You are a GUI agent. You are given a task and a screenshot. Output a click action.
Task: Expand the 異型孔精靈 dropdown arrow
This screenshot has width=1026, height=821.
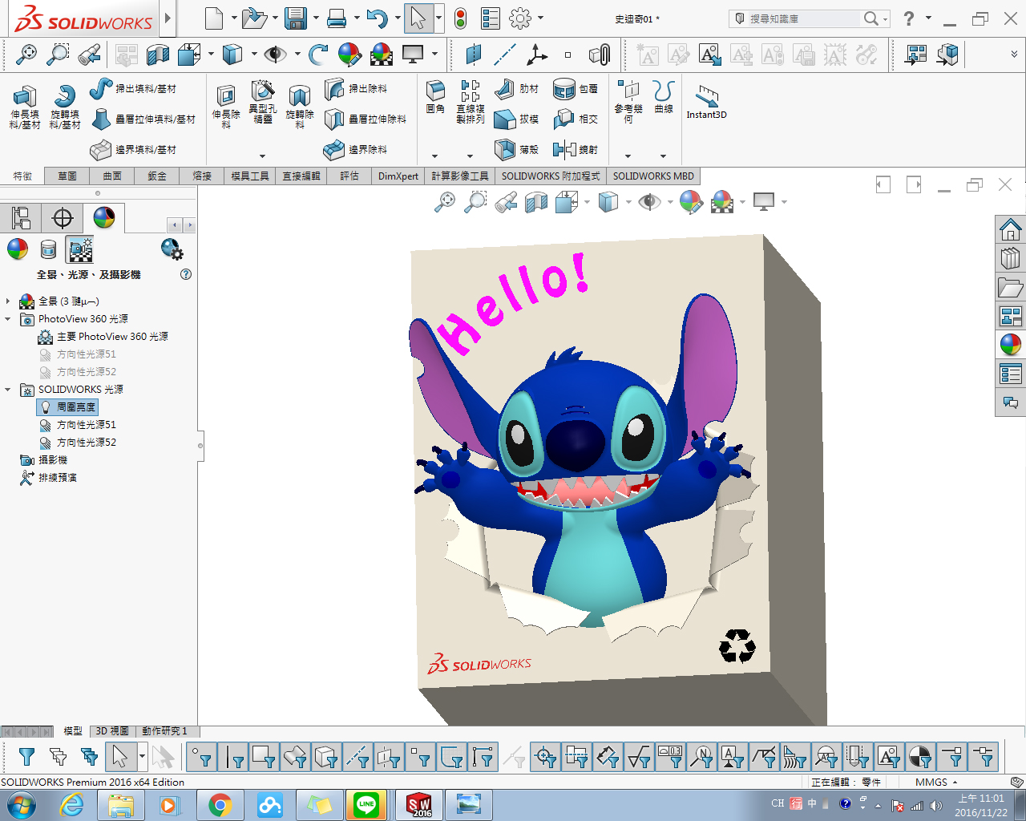click(x=262, y=156)
